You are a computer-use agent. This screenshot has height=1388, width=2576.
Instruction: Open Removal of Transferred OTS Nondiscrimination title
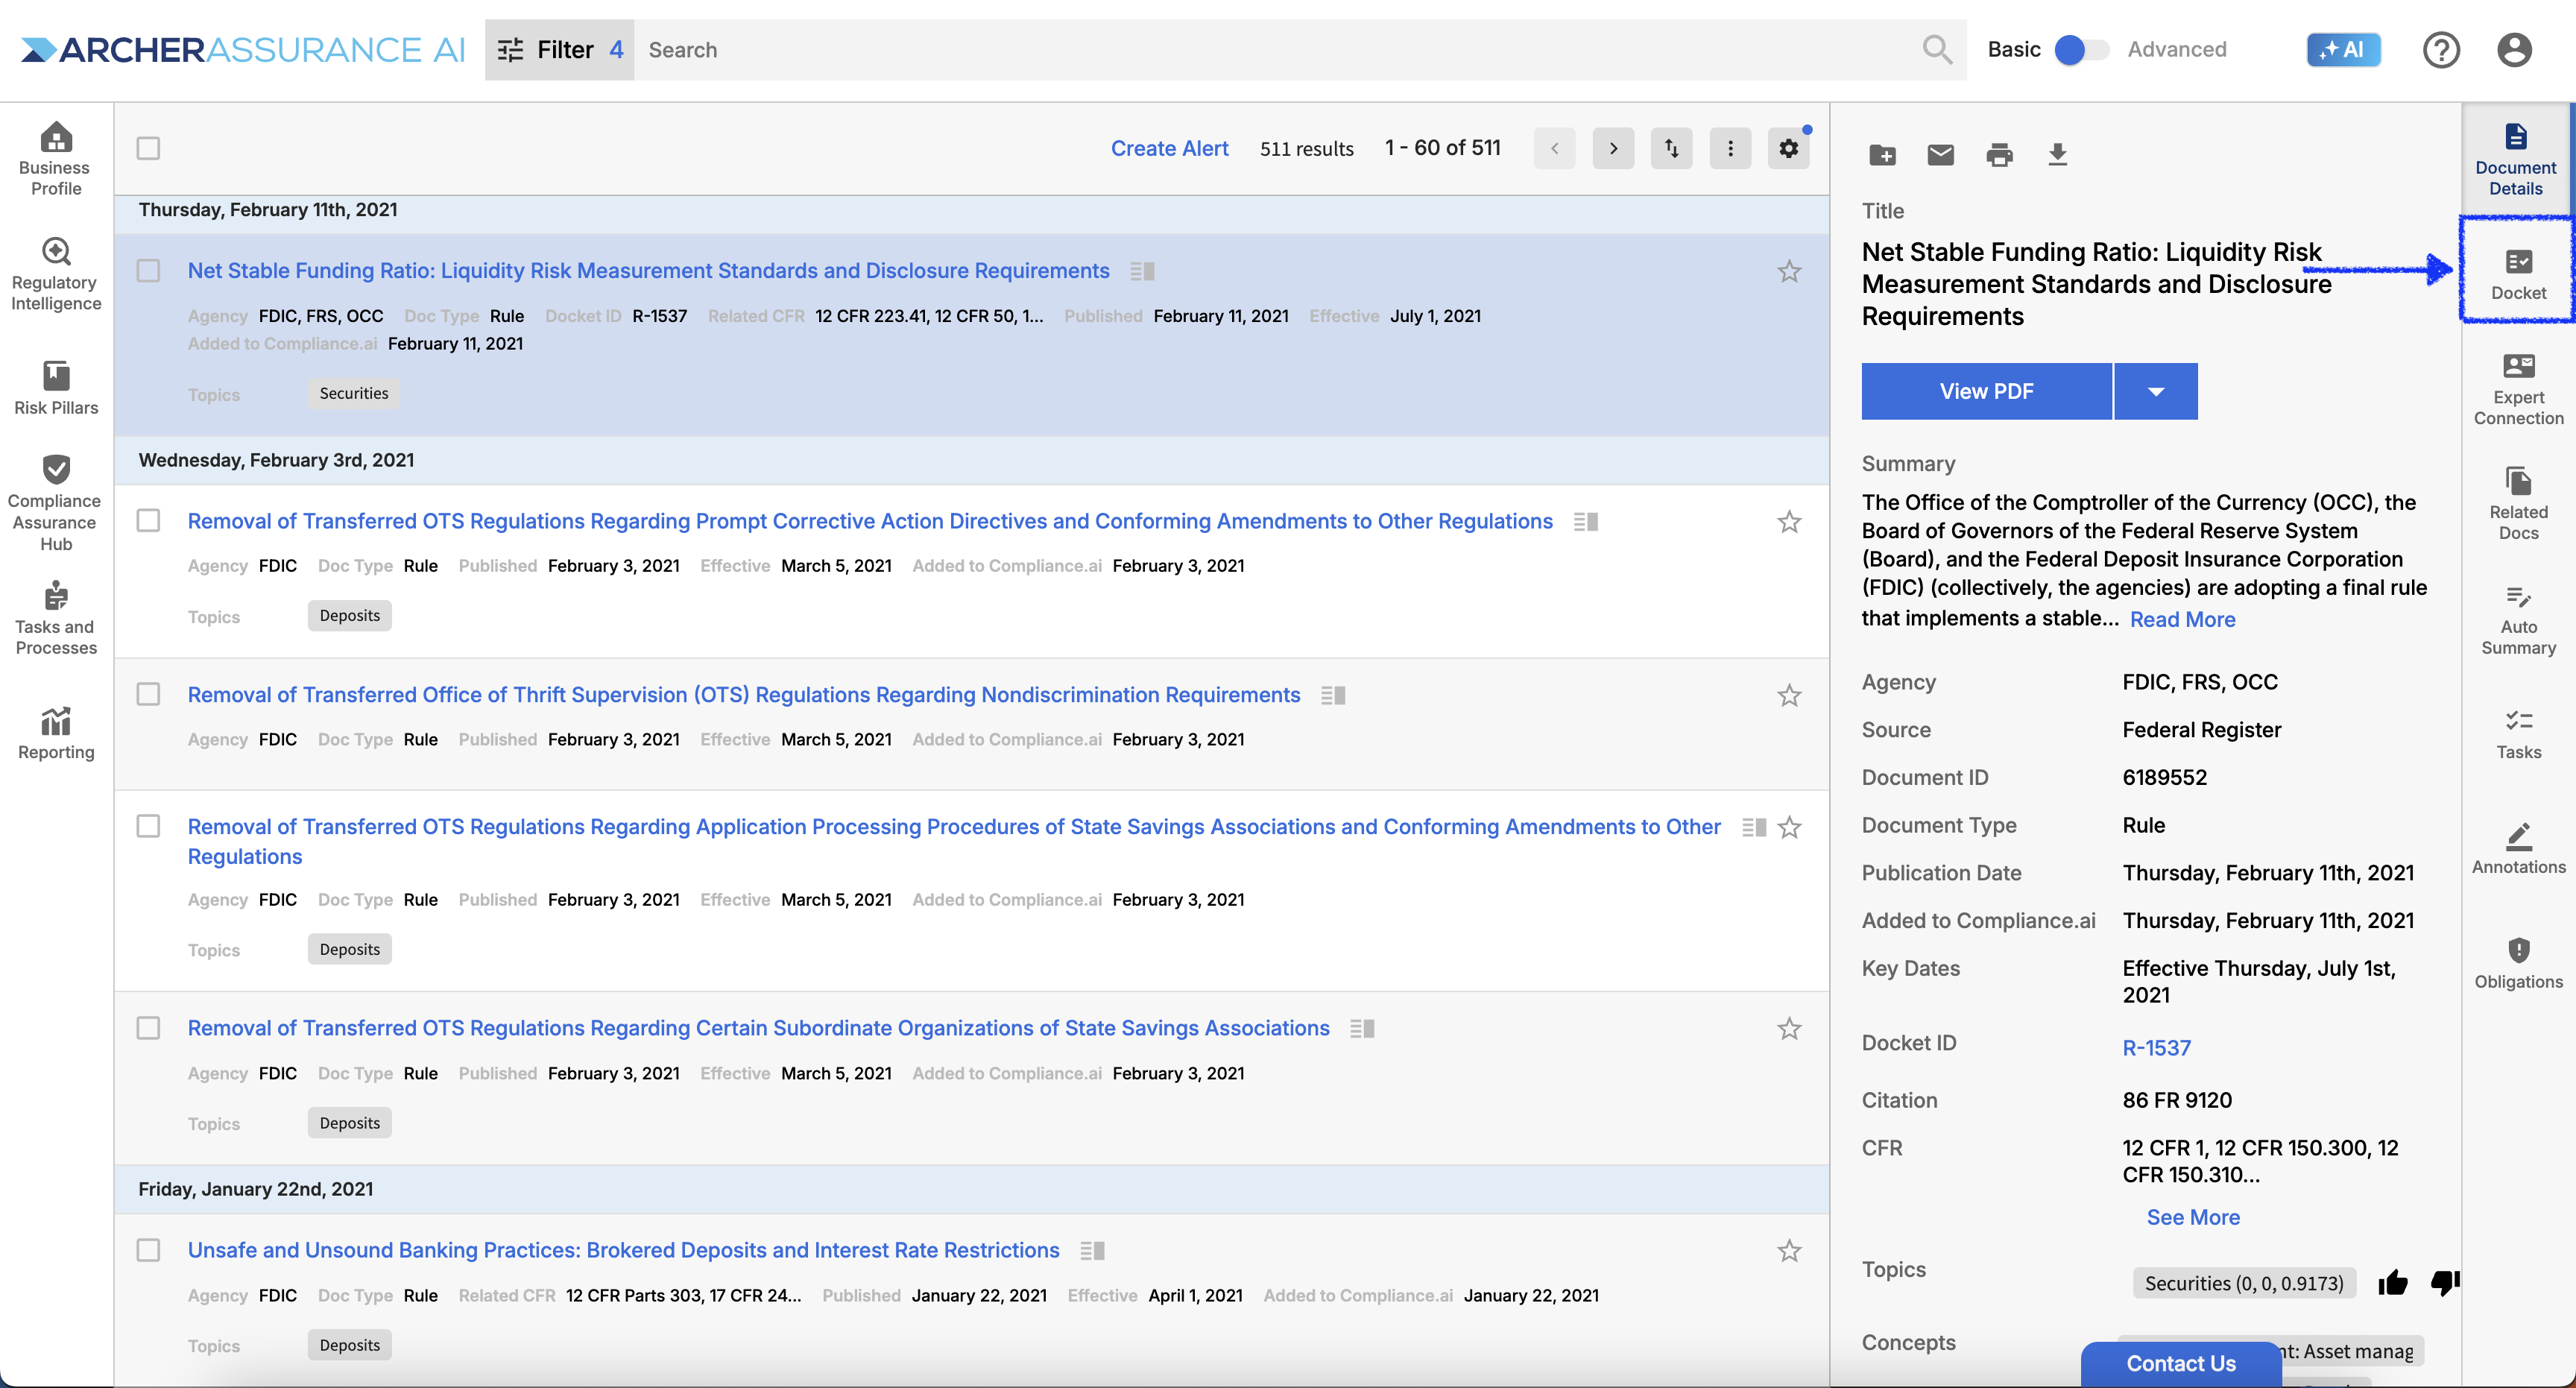(x=743, y=694)
